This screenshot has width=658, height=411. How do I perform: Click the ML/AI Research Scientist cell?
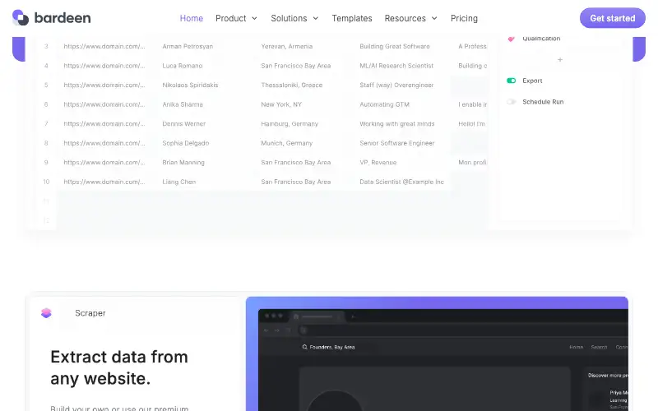click(396, 66)
